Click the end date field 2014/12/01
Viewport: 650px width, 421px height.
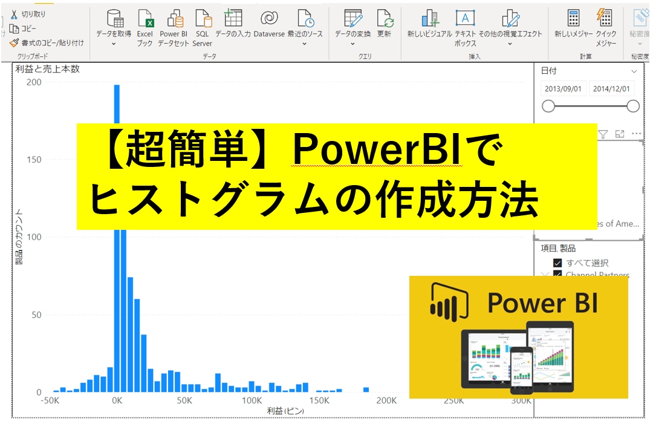tap(611, 89)
